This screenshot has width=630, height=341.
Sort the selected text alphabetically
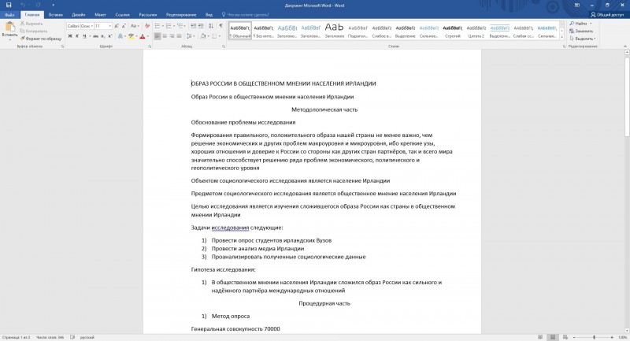[x=211, y=26]
